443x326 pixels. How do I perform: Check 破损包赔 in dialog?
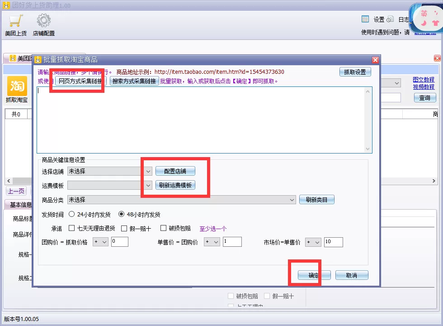(163, 228)
